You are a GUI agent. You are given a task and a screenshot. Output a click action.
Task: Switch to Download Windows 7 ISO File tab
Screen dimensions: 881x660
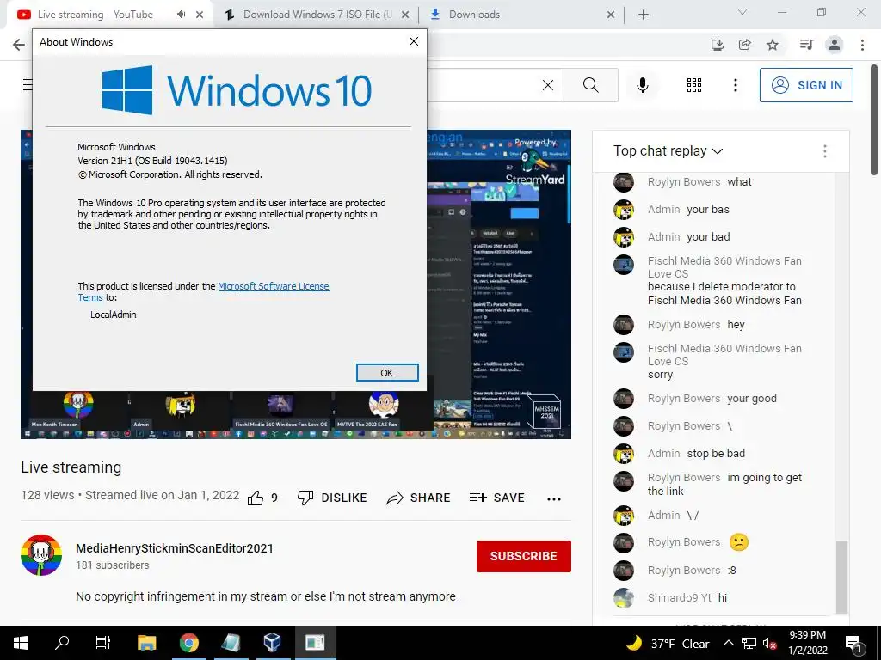(317, 15)
